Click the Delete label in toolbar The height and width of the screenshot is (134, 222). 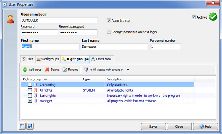point(55,70)
